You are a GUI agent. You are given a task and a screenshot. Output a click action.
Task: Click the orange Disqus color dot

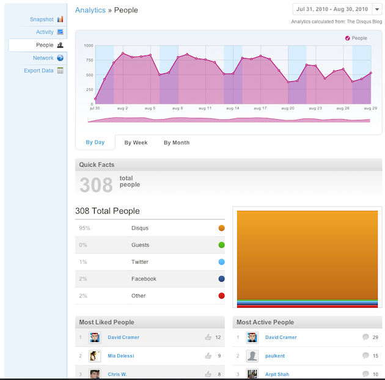[x=221, y=228]
